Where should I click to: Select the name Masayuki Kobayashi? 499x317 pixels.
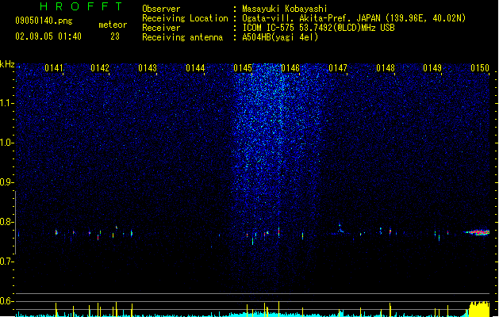285,9
